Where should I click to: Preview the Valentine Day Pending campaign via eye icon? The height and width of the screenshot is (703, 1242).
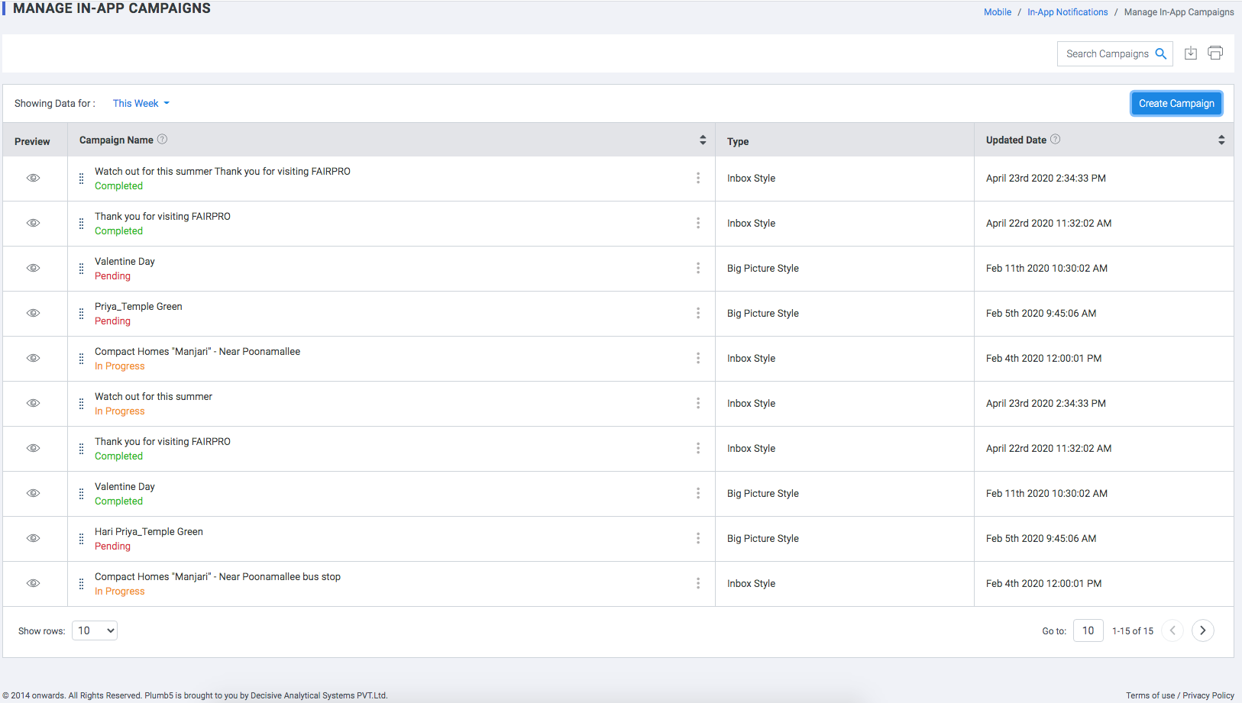point(34,268)
